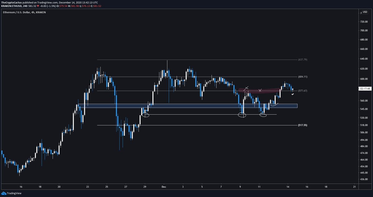373x197 pixels.
Task: Click the Dec label on the time axis
Action: click(164, 187)
